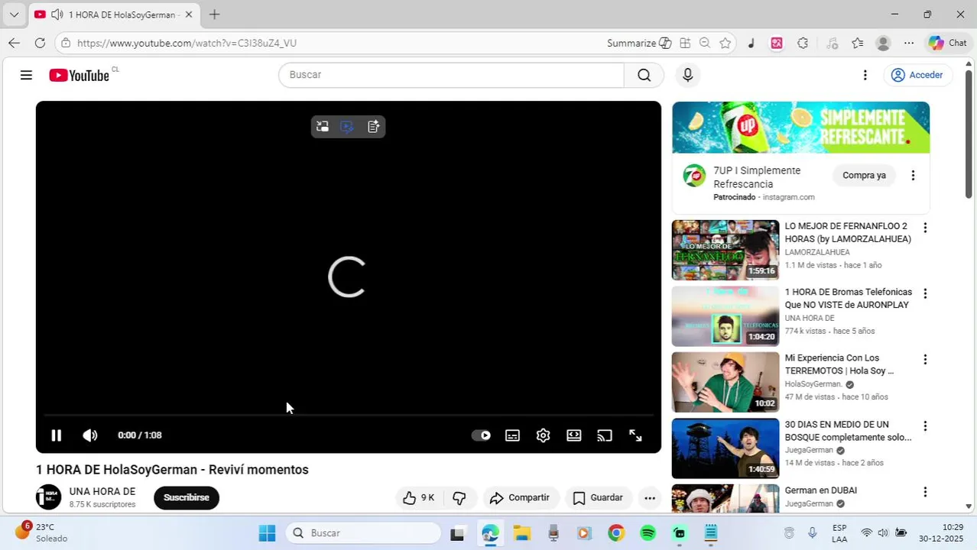Pause the video playback
Viewport: 977px width, 550px height.
(56, 435)
